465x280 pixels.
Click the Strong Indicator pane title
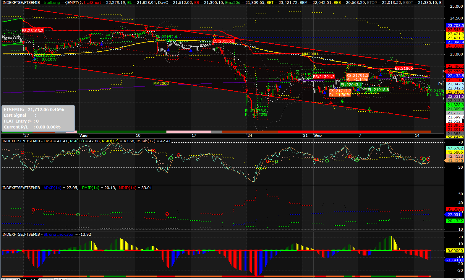tap(67, 234)
